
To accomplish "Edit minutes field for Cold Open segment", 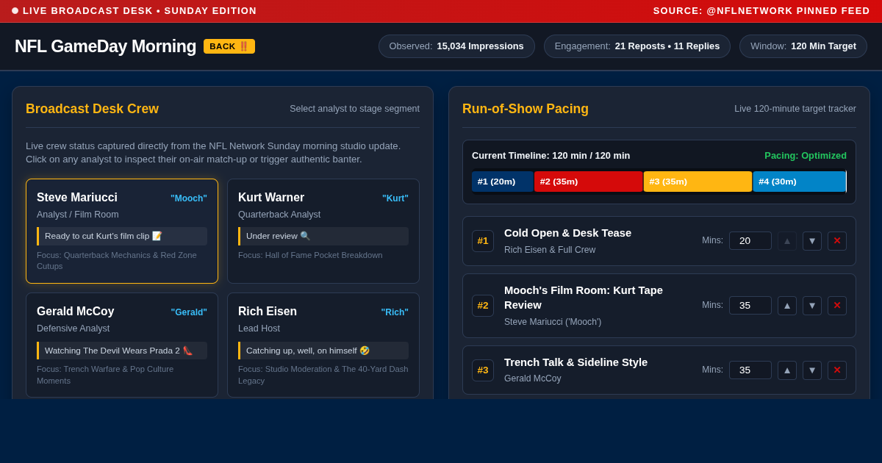I will (750, 241).
